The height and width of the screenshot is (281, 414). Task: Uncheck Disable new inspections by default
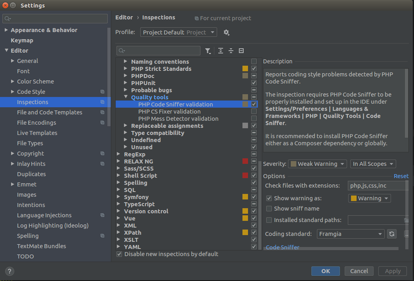click(119, 254)
